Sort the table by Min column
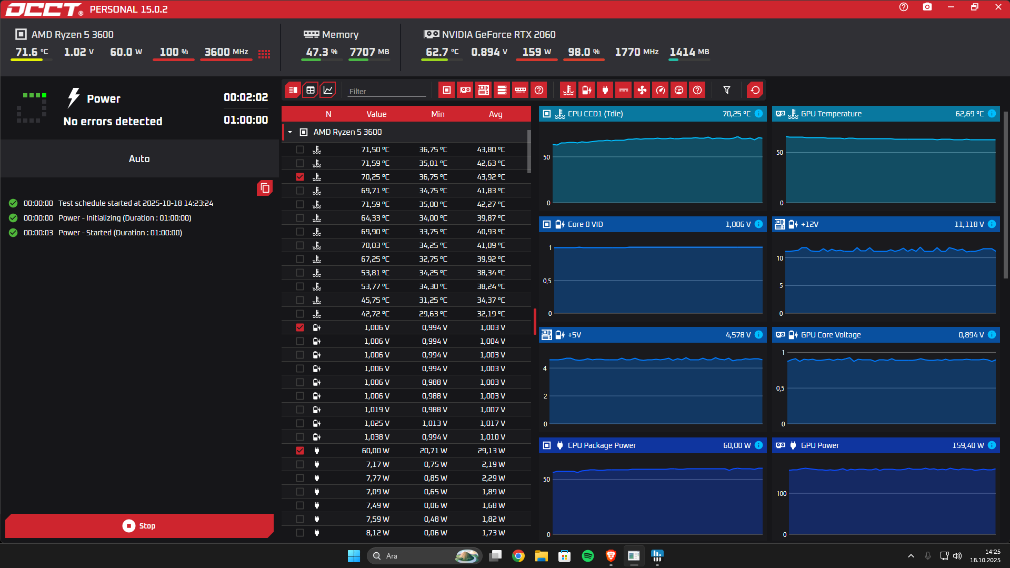Screen dimensions: 1010x568 click(438, 114)
